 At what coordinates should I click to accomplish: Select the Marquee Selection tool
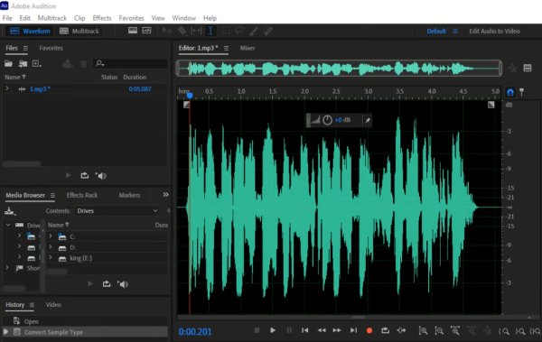coord(225,31)
